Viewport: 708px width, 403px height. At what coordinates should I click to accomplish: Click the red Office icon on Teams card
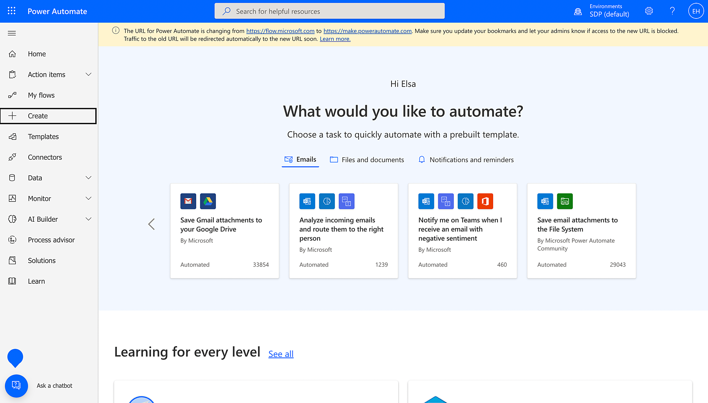coord(485,201)
